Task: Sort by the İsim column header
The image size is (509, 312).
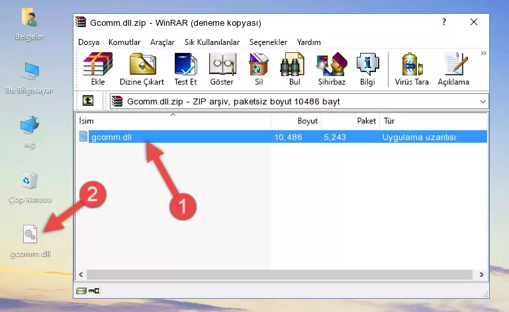Action: [173, 121]
